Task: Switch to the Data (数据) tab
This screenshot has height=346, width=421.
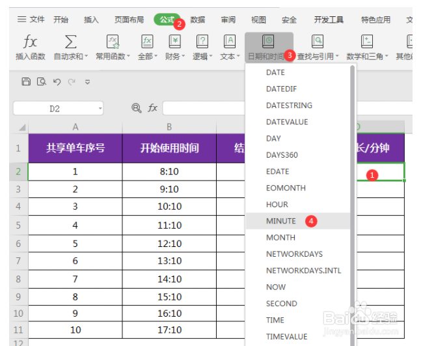Action: 198,20
